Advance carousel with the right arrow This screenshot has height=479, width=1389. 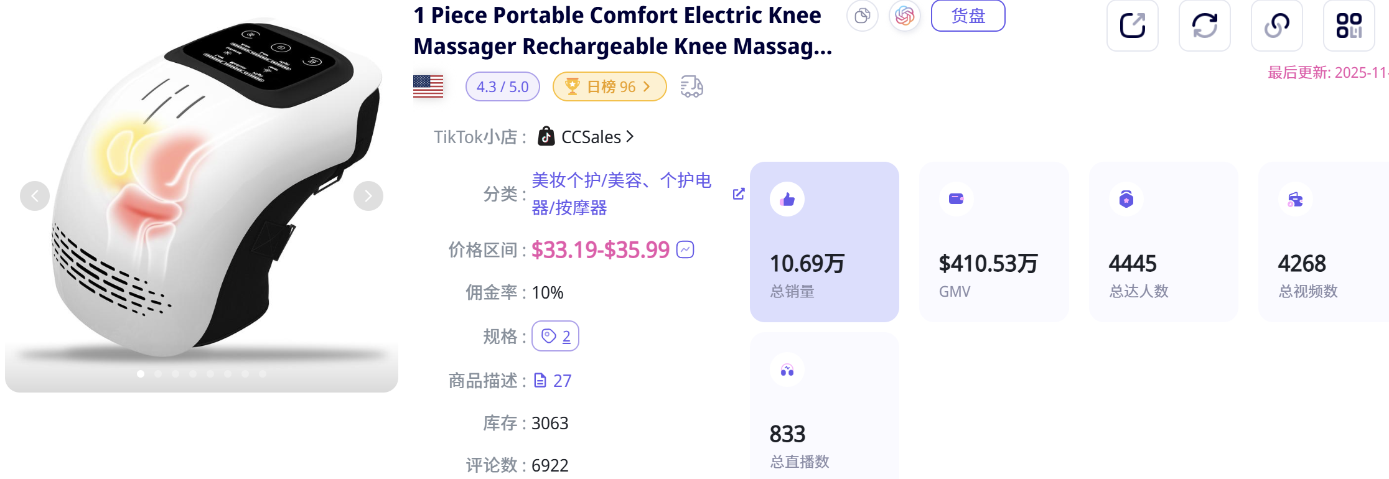pyautogui.click(x=368, y=195)
